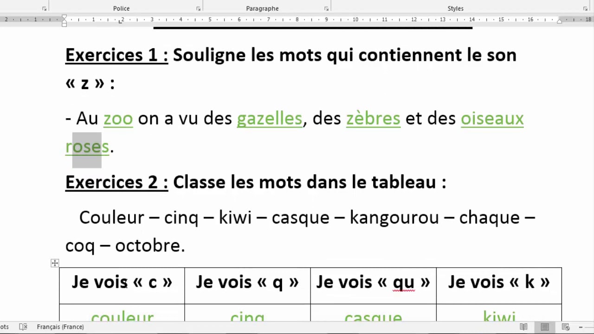The image size is (594, 334).
Task: Click the word "Souligne" in the heading
Action: point(209,55)
